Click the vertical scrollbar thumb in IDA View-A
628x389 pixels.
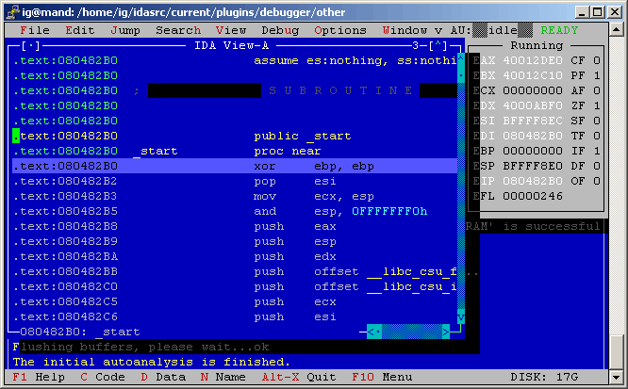click(461, 75)
